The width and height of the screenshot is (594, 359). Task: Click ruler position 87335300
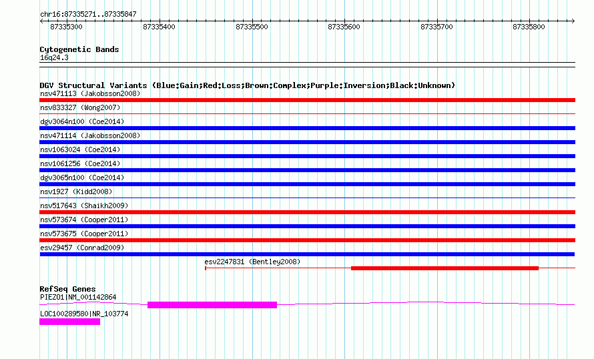66,27
